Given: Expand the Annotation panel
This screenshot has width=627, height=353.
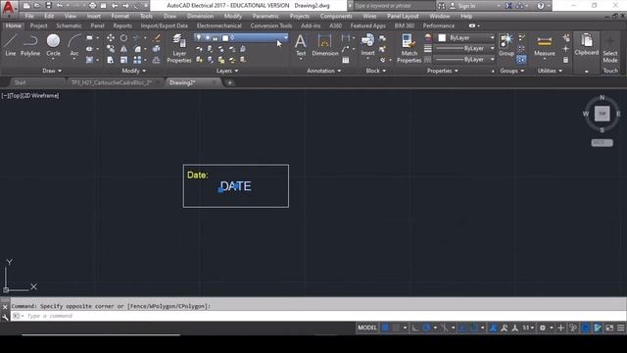Looking at the screenshot, I should [x=324, y=71].
